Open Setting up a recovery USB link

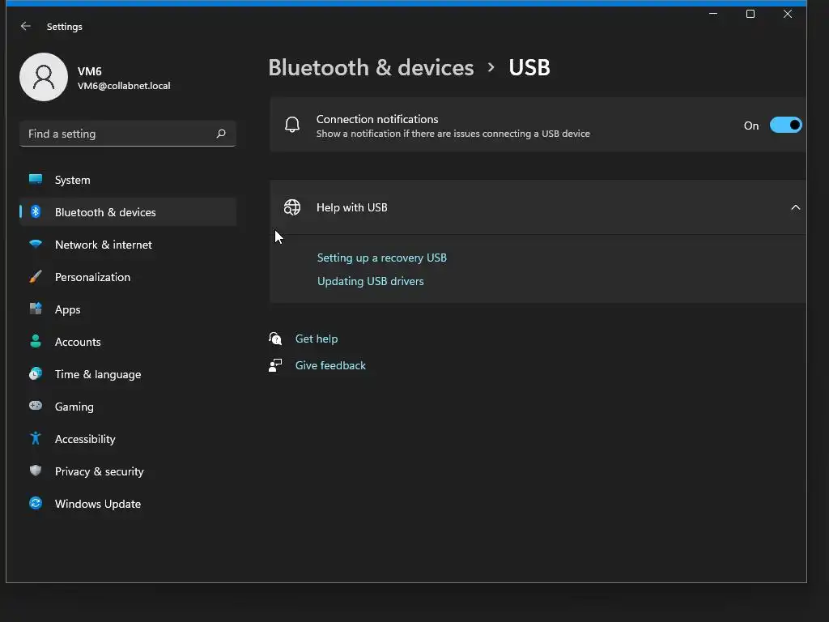tap(382, 258)
